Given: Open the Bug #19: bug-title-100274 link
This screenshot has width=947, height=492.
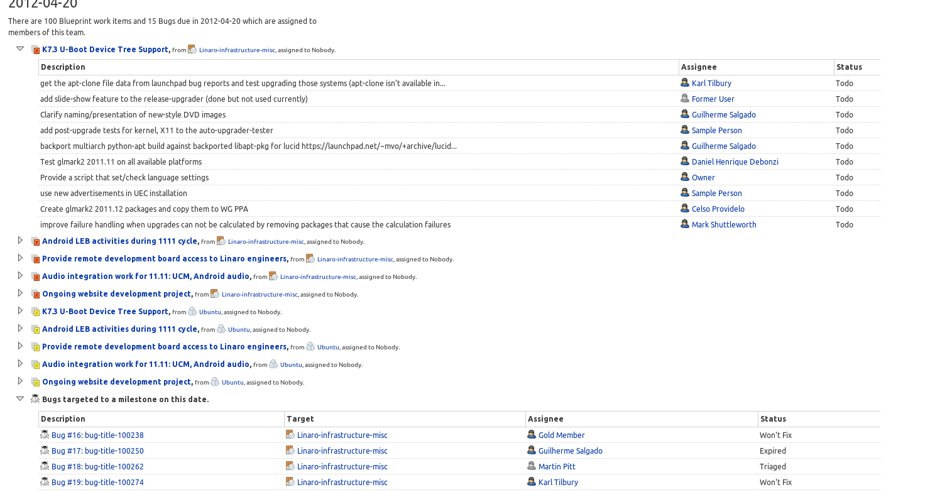Looking at the screenshot, I should click(x=97, y=482).
